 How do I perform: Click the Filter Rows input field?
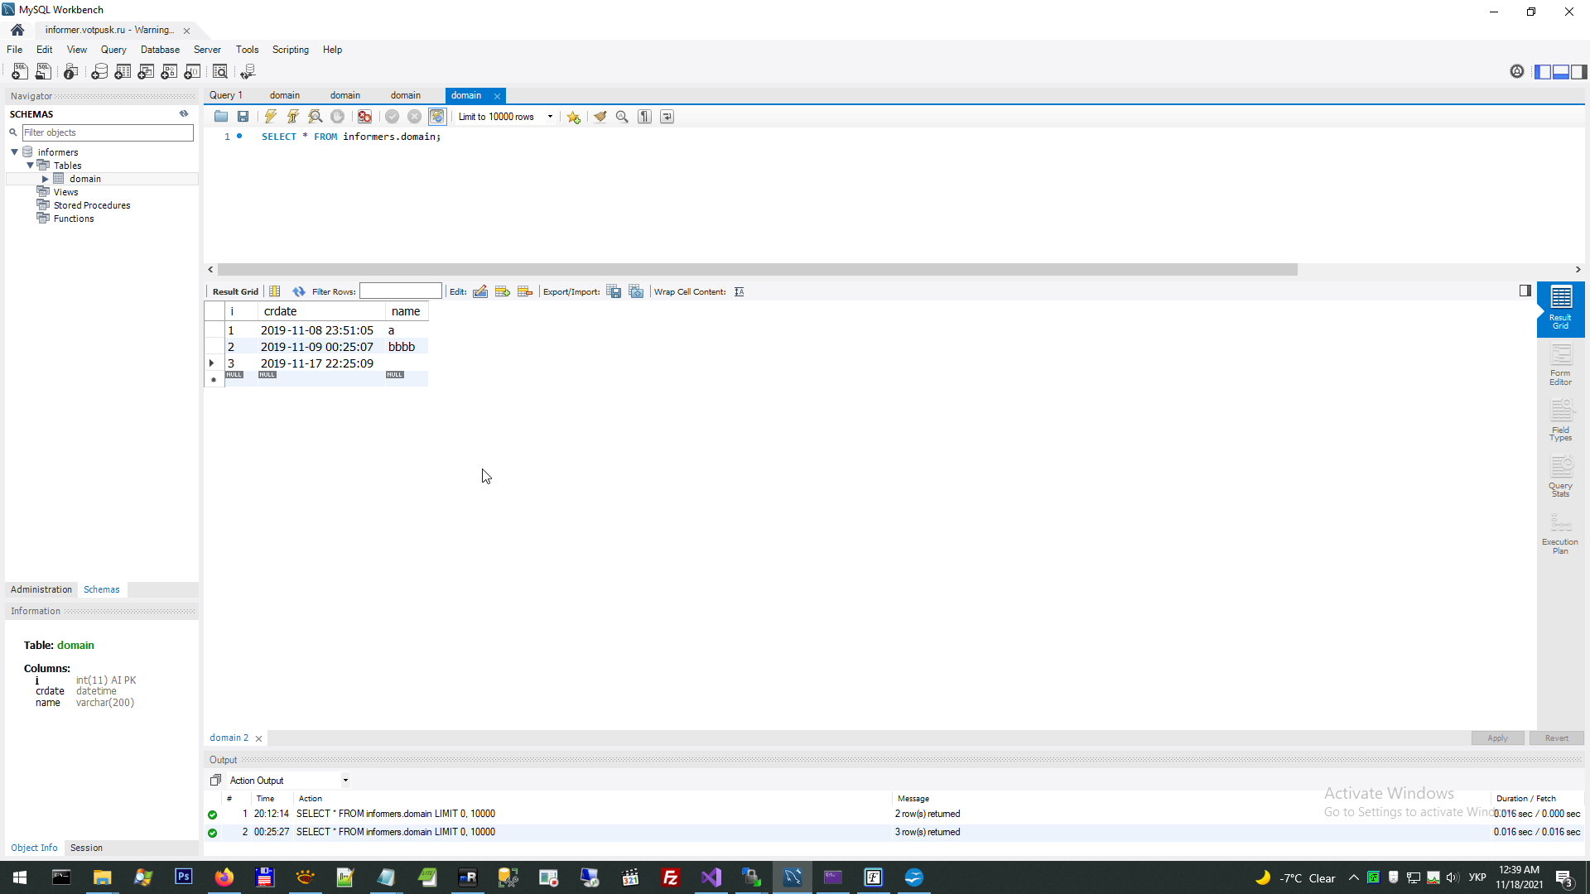[x=400, y=291]
